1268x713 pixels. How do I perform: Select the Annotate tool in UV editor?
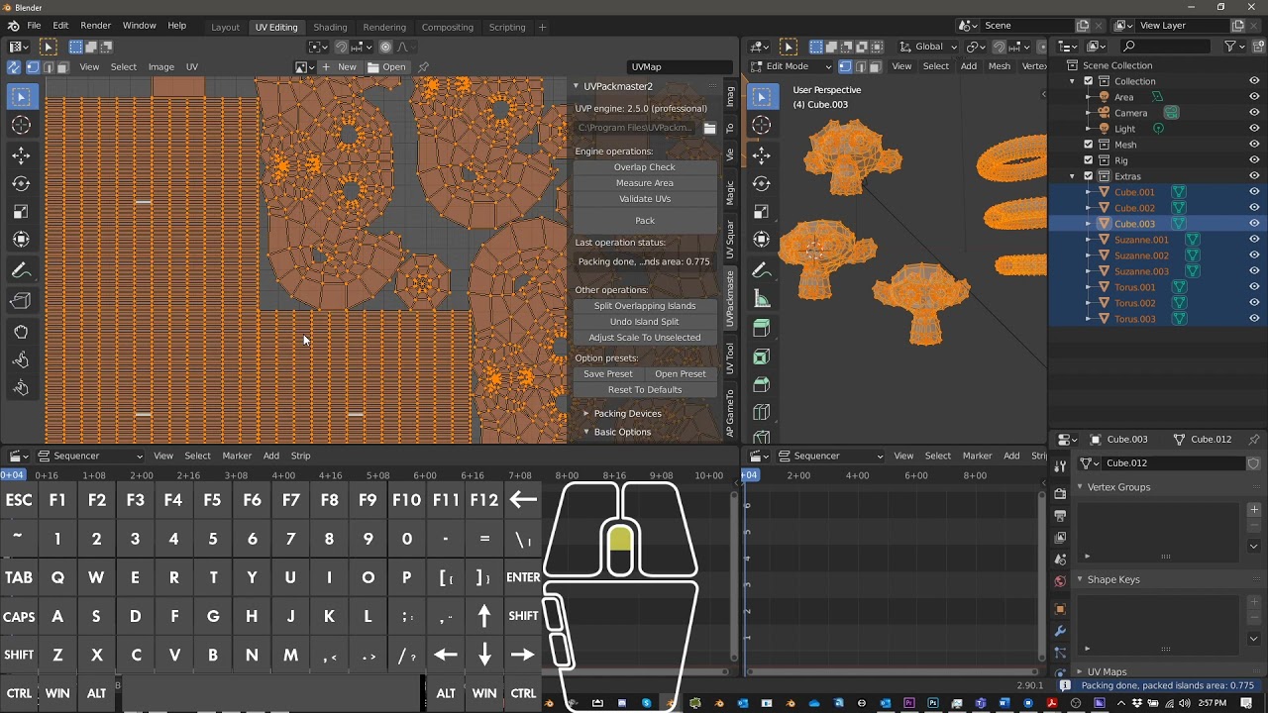(21, 270)
